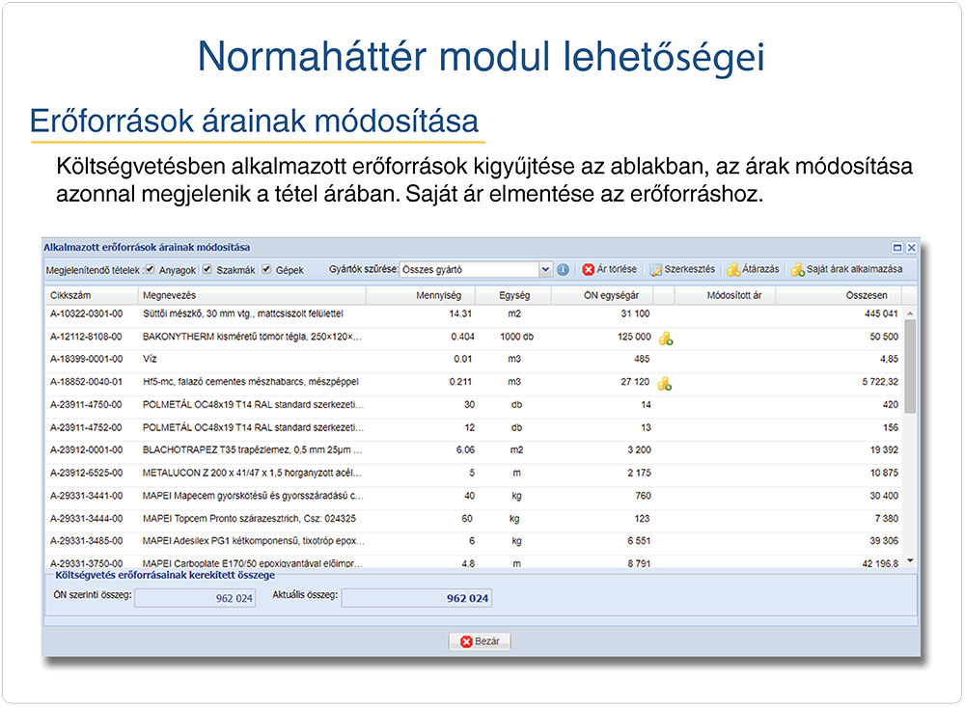Screen dimensions: 965x707
Task: Select row A-29331-3750-00
Action: click(475, 563)
